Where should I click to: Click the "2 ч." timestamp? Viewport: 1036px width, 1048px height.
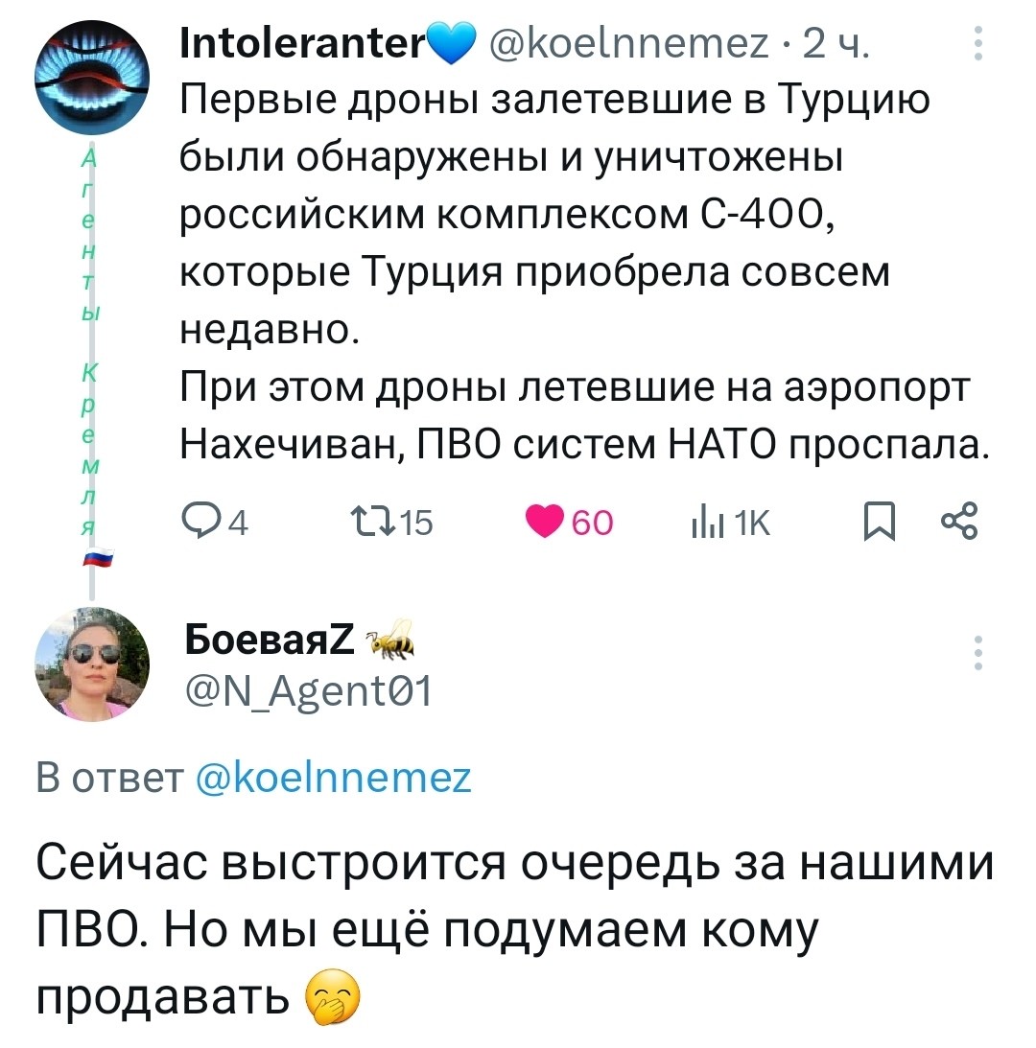[x=835, y=44]
